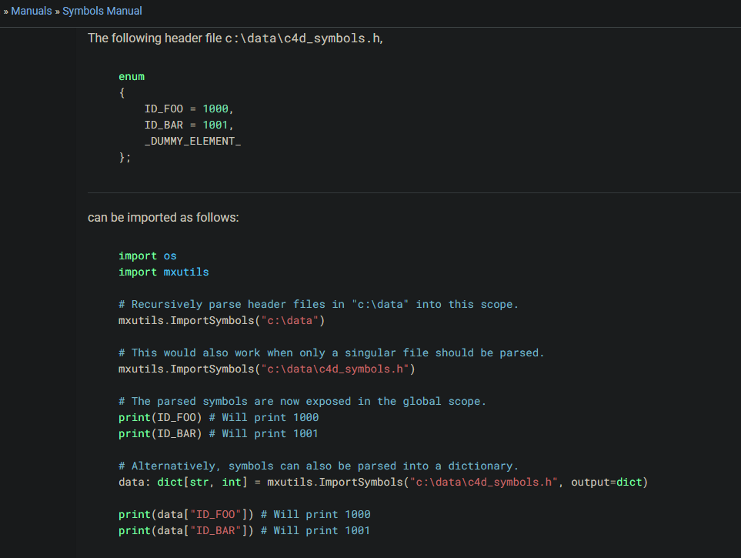741x558 pixels.
Task: Click the 'import mxutils' code line
Action: pyautogui.click(x=163, y=272)
